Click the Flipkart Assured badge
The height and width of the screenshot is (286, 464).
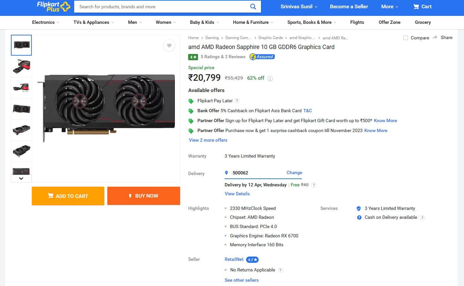click(x=262, y=57)
